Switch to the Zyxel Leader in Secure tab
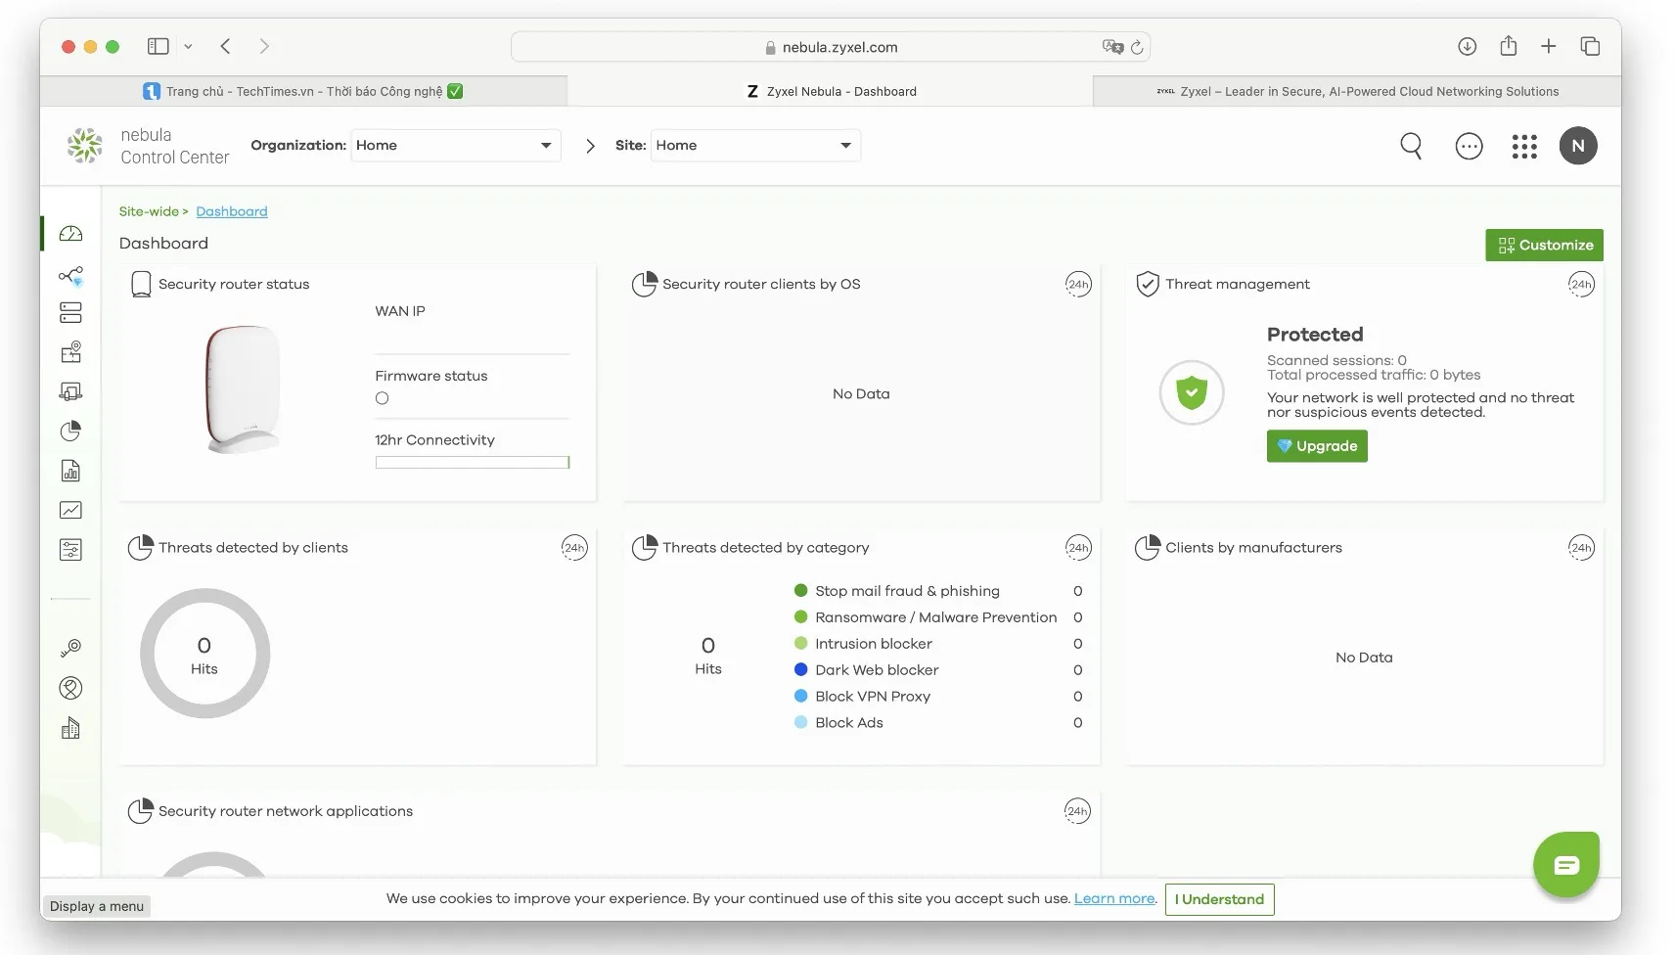 coord(1357,91)
